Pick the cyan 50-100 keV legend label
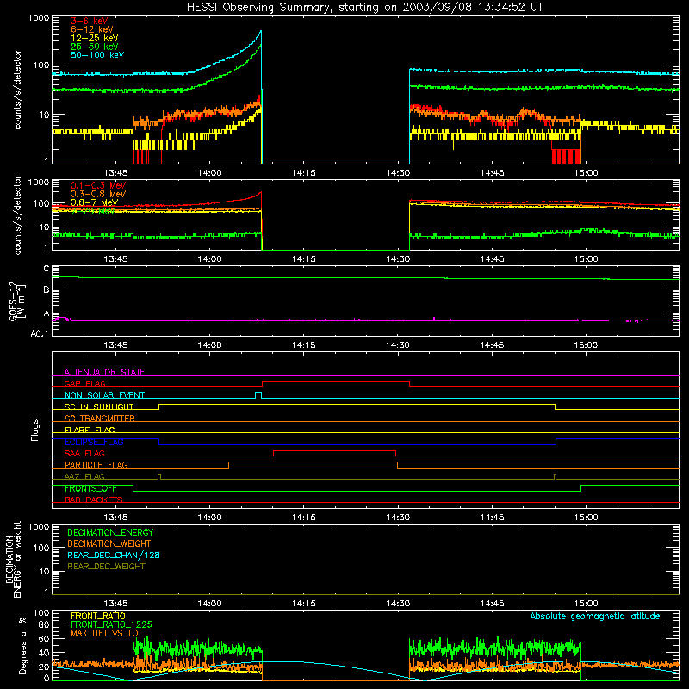The height and width of the screenshot is (689, 689). point(97,55)
